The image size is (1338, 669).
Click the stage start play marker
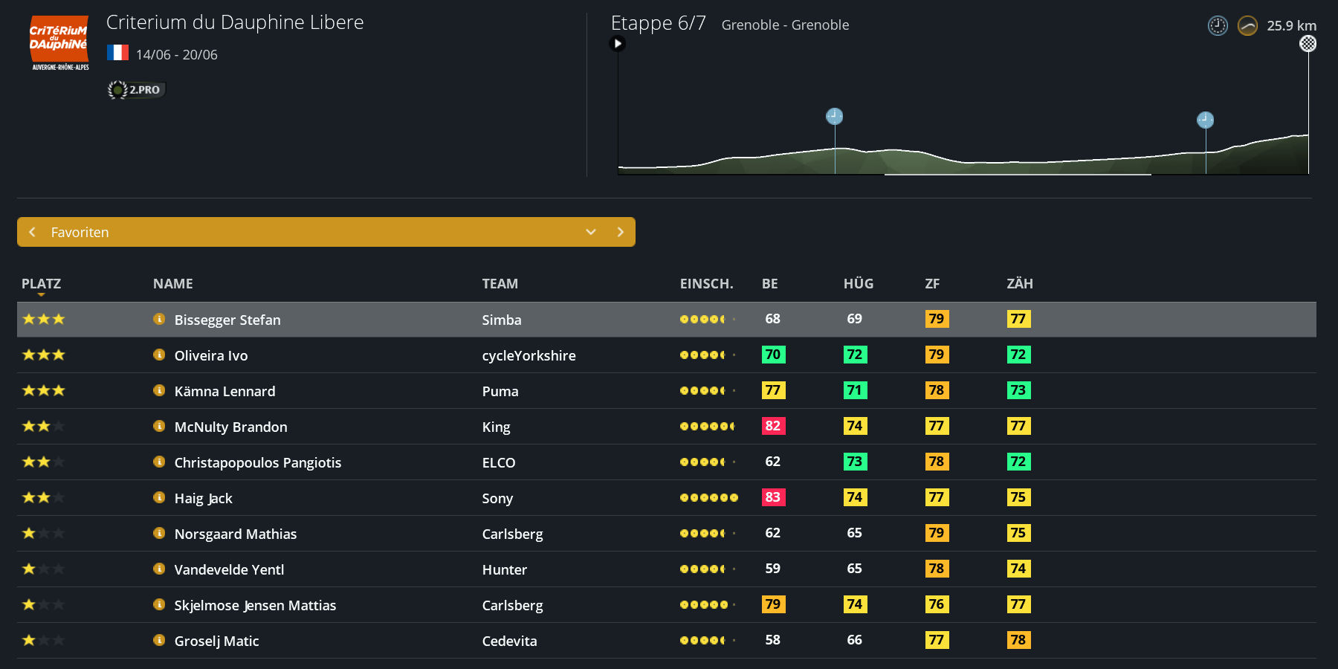(618, 44)
